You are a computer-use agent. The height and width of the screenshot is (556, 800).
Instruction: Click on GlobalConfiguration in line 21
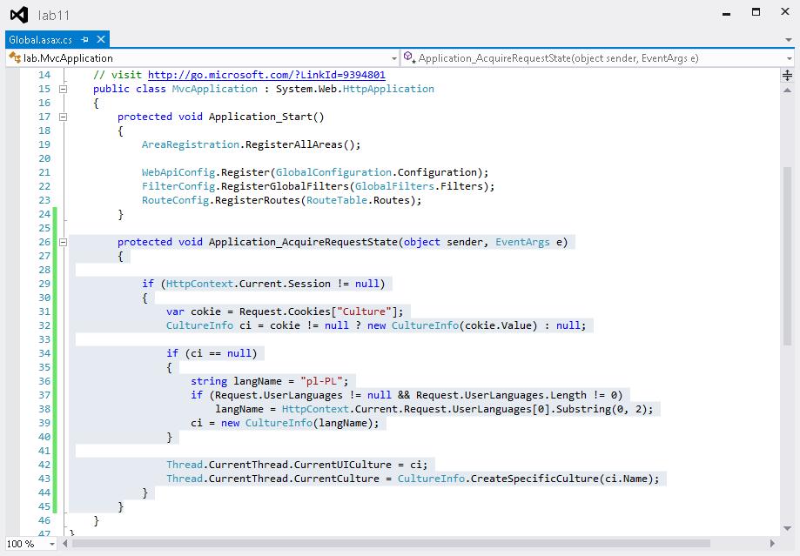coord(333,172)
